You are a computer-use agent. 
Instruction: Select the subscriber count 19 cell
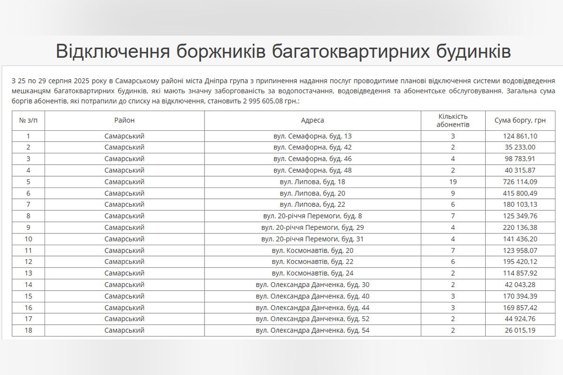click(x=453, y=181)
